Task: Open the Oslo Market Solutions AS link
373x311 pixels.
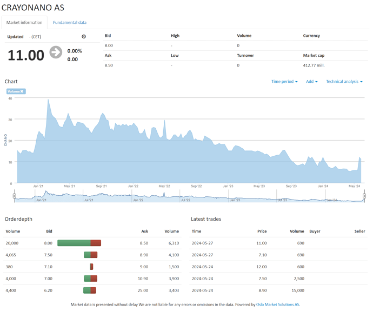Action: pos(278,305)
